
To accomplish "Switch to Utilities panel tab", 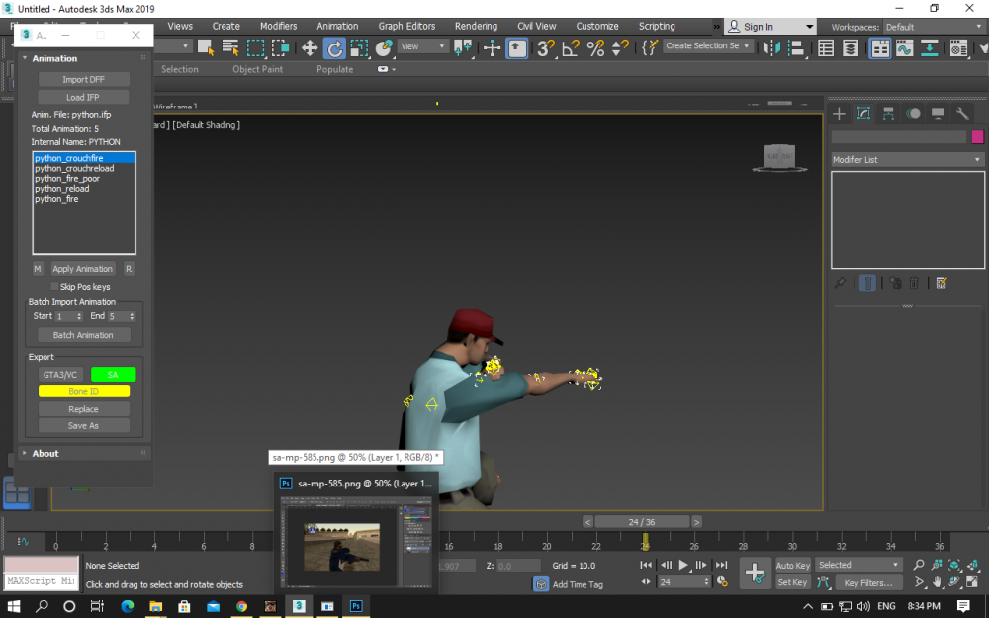I will click(x=962, y=114).
